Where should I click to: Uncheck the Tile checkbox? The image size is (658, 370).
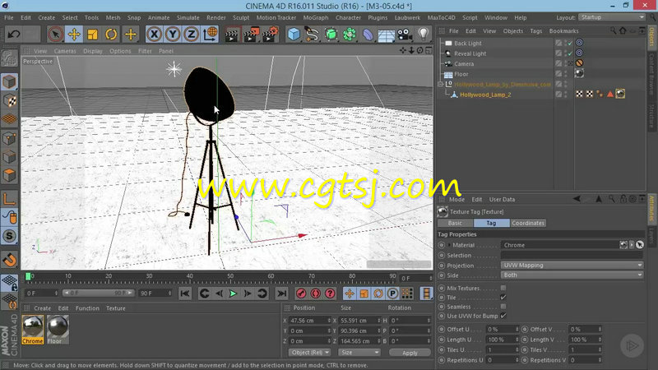click(x=503, y=297)
